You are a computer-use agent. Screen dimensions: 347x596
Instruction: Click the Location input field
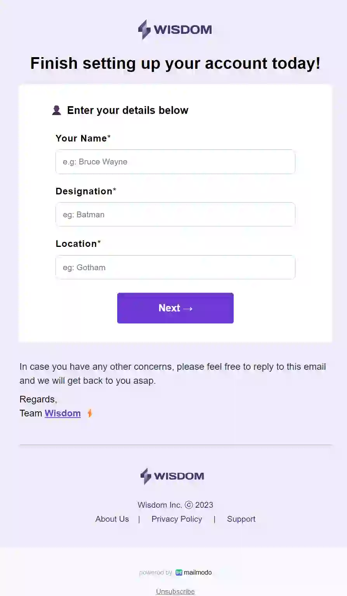175,267
